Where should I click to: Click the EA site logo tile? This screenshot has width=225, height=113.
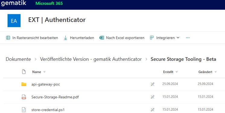click(14, 21)
